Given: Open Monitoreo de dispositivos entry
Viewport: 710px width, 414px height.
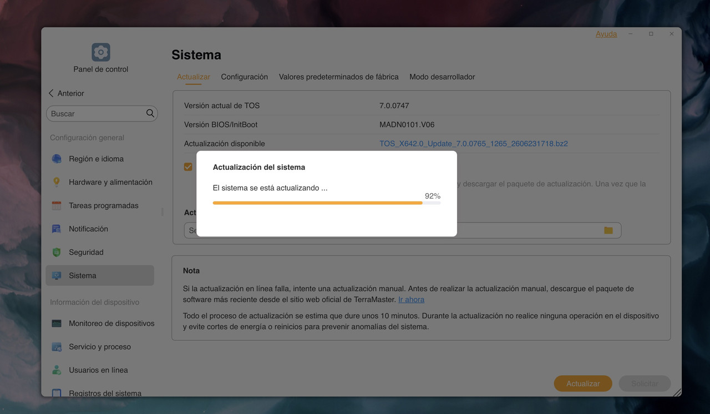Looking at the screenshot, I should pos(100,323).
